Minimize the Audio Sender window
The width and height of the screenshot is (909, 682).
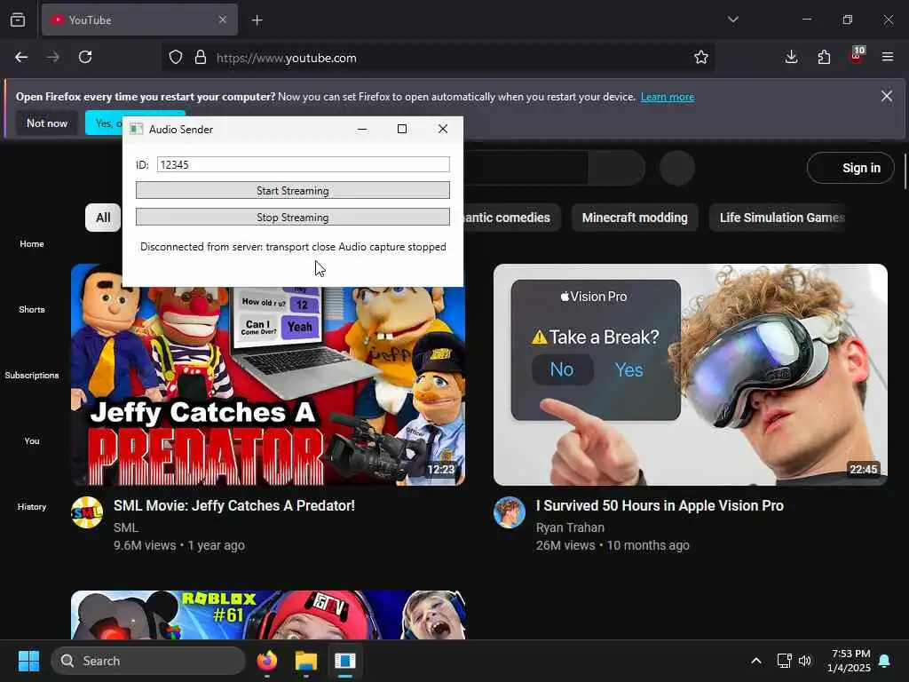(362, 129)
